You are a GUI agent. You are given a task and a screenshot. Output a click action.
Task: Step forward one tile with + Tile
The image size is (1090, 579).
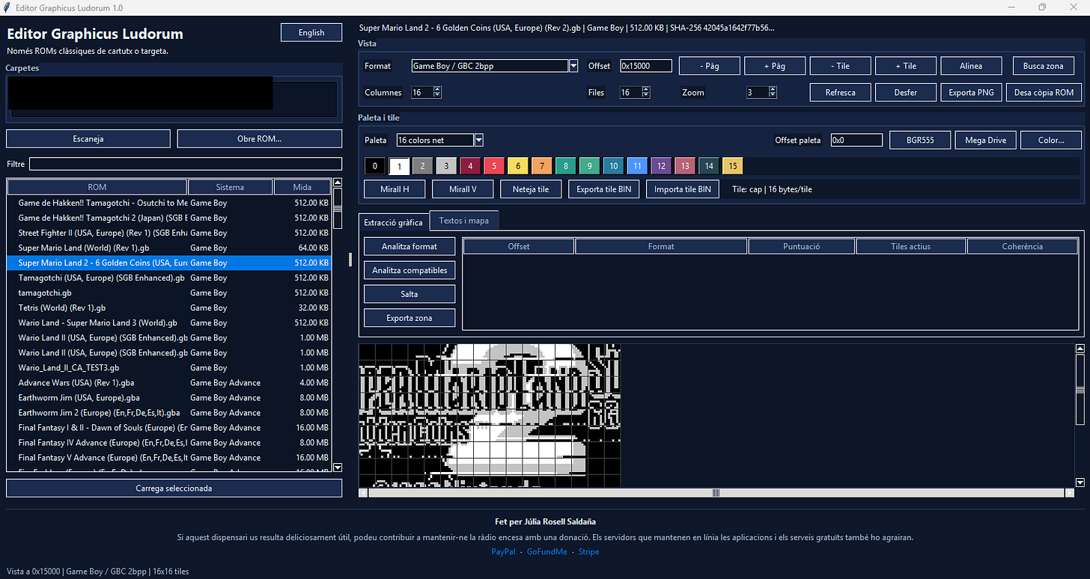(905, 66)
